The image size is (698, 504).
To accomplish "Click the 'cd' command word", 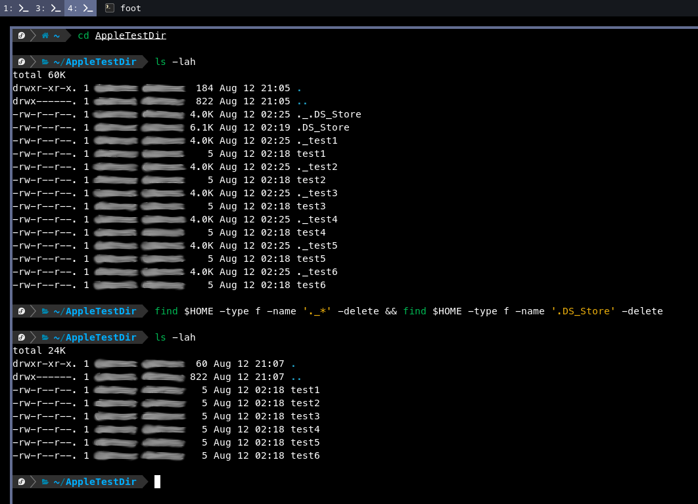I will (x=83, y=35).
